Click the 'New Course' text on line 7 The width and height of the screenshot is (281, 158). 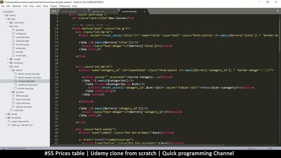pyautogui.click(x=117, y=18)
